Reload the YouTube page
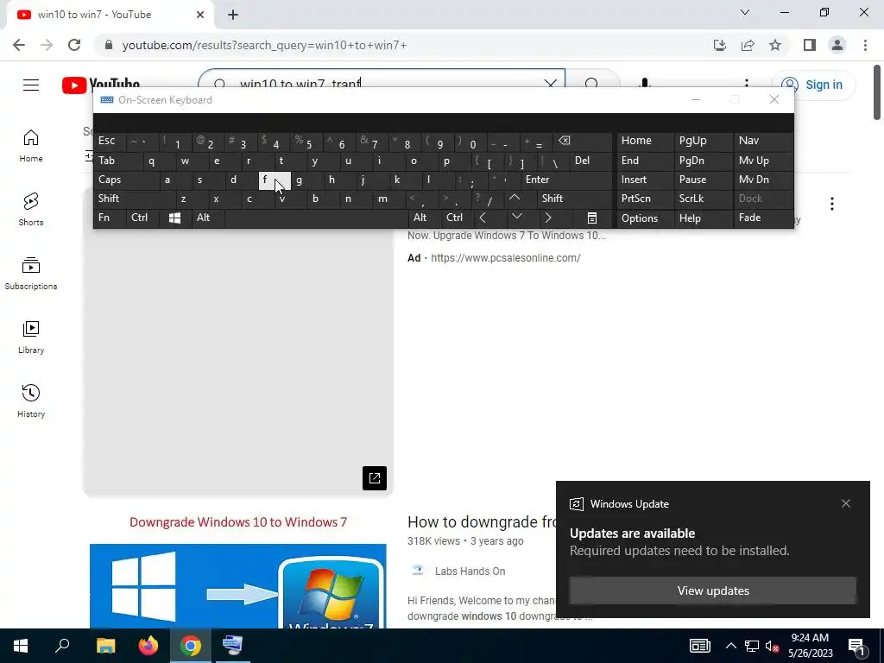 [x=74, y=45]
